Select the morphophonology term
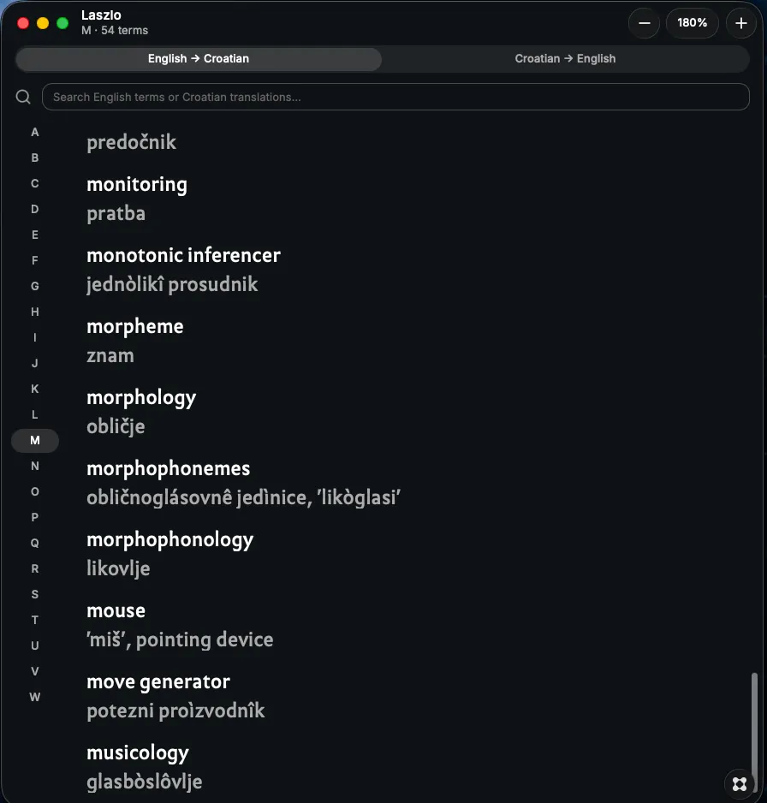 click(170, 540)
